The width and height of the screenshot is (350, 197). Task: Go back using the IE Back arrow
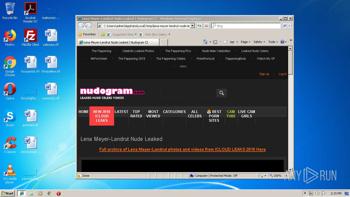[81, 26]
